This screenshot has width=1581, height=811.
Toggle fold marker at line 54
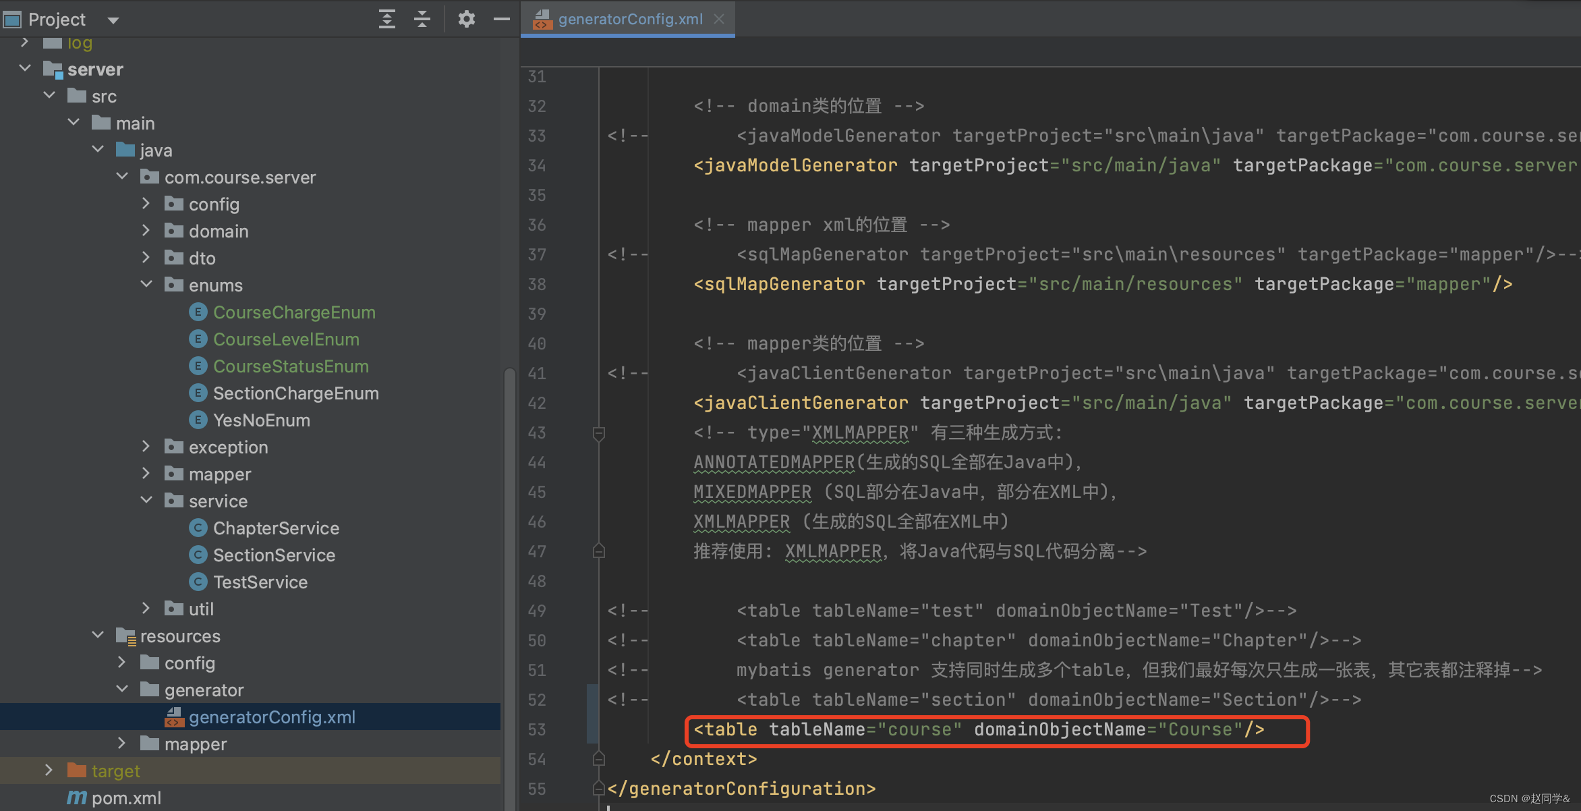(x=598, y=759)
